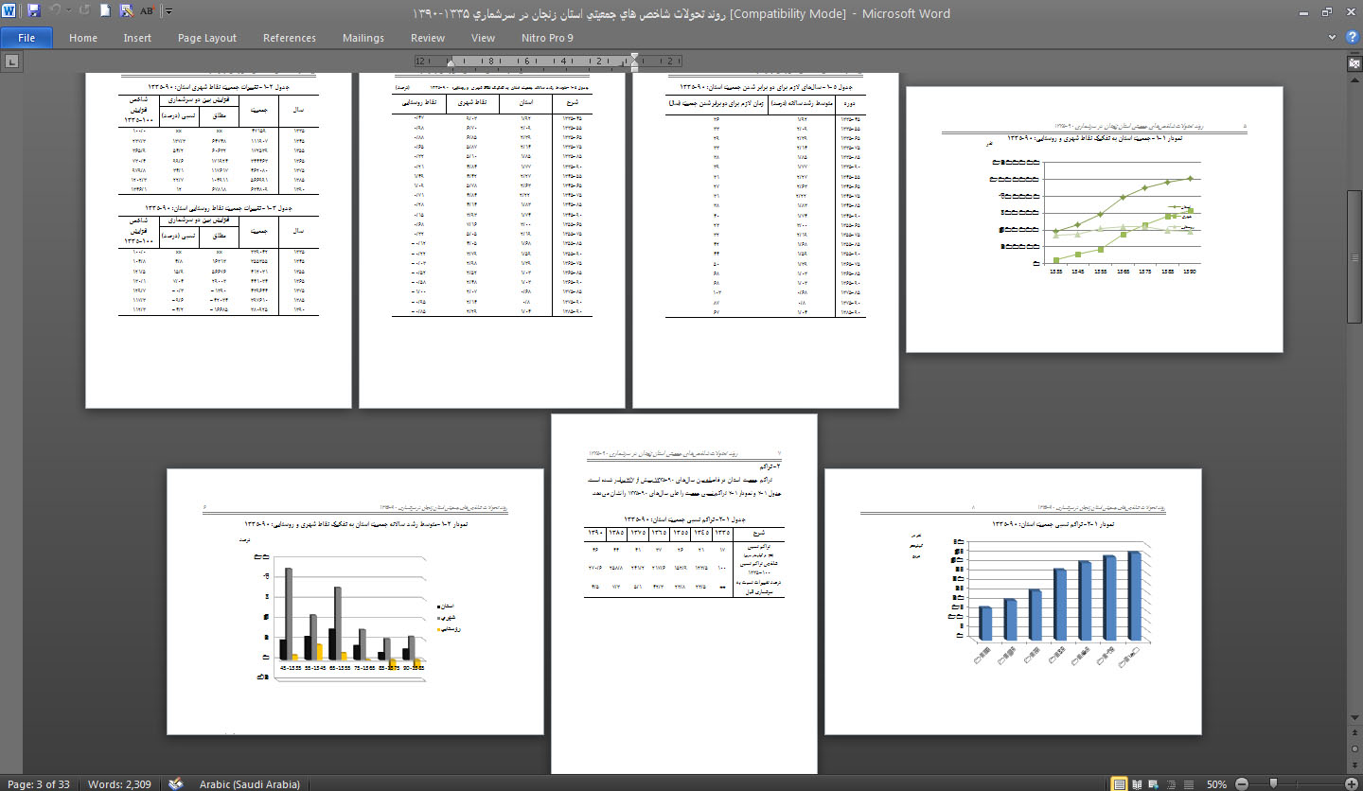Toggle the ruler display button above scrollbar
This screenshot has width=1363, height=791.
point(1354,62)
